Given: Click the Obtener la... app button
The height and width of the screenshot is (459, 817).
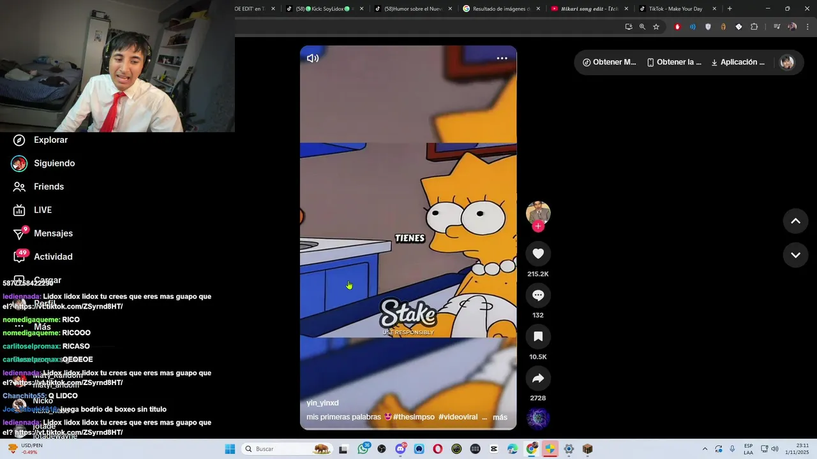Looking at the screenshot, I should pyautogui.click(x=674, y=62).
